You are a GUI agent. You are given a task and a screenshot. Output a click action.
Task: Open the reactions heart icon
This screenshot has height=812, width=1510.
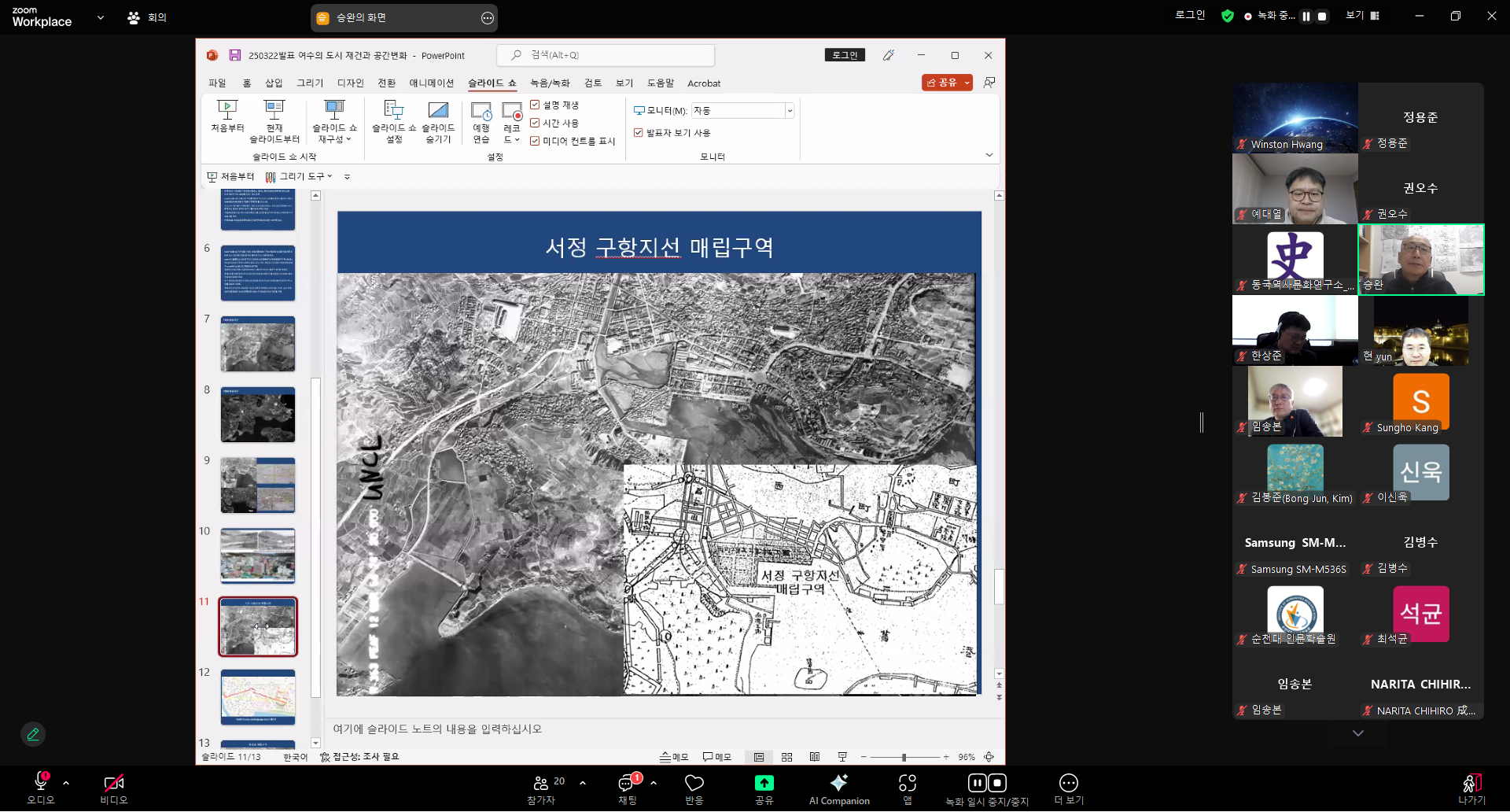pyautogui.click(x=694, y=783)
